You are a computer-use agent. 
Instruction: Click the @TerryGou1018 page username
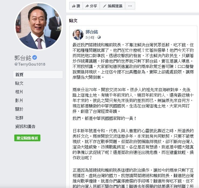30,64
